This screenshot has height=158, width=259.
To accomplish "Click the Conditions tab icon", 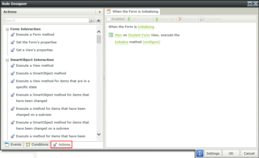I will (28, 144).
